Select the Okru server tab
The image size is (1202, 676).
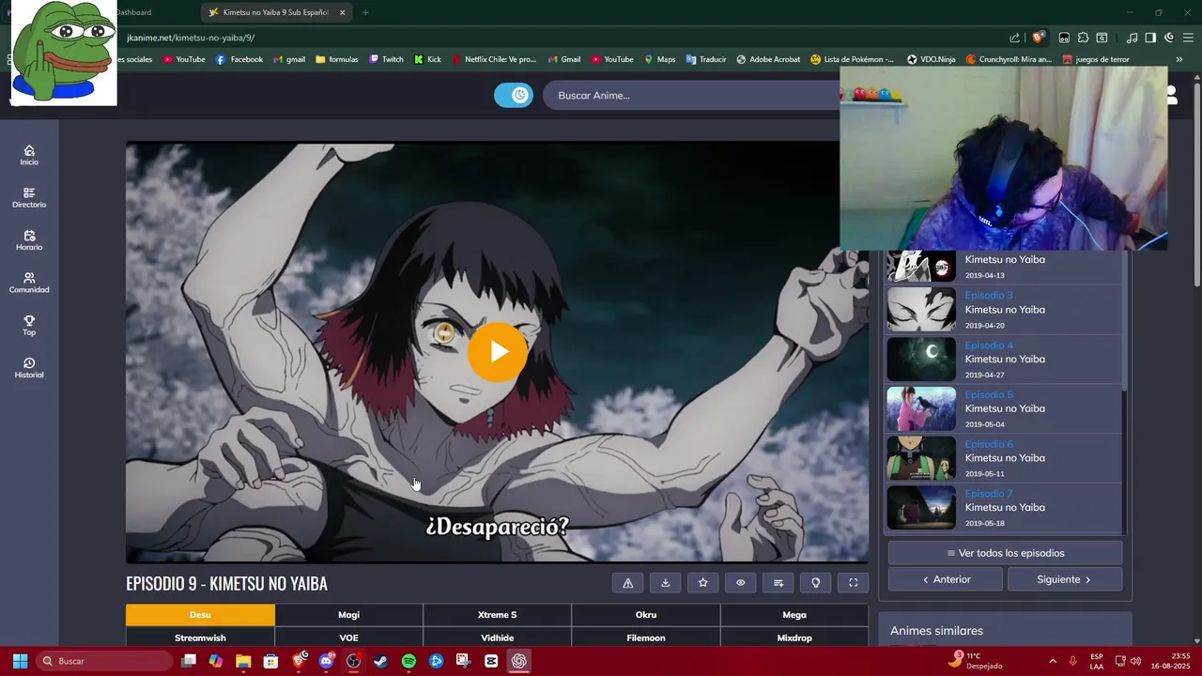(x=645, y=615)
